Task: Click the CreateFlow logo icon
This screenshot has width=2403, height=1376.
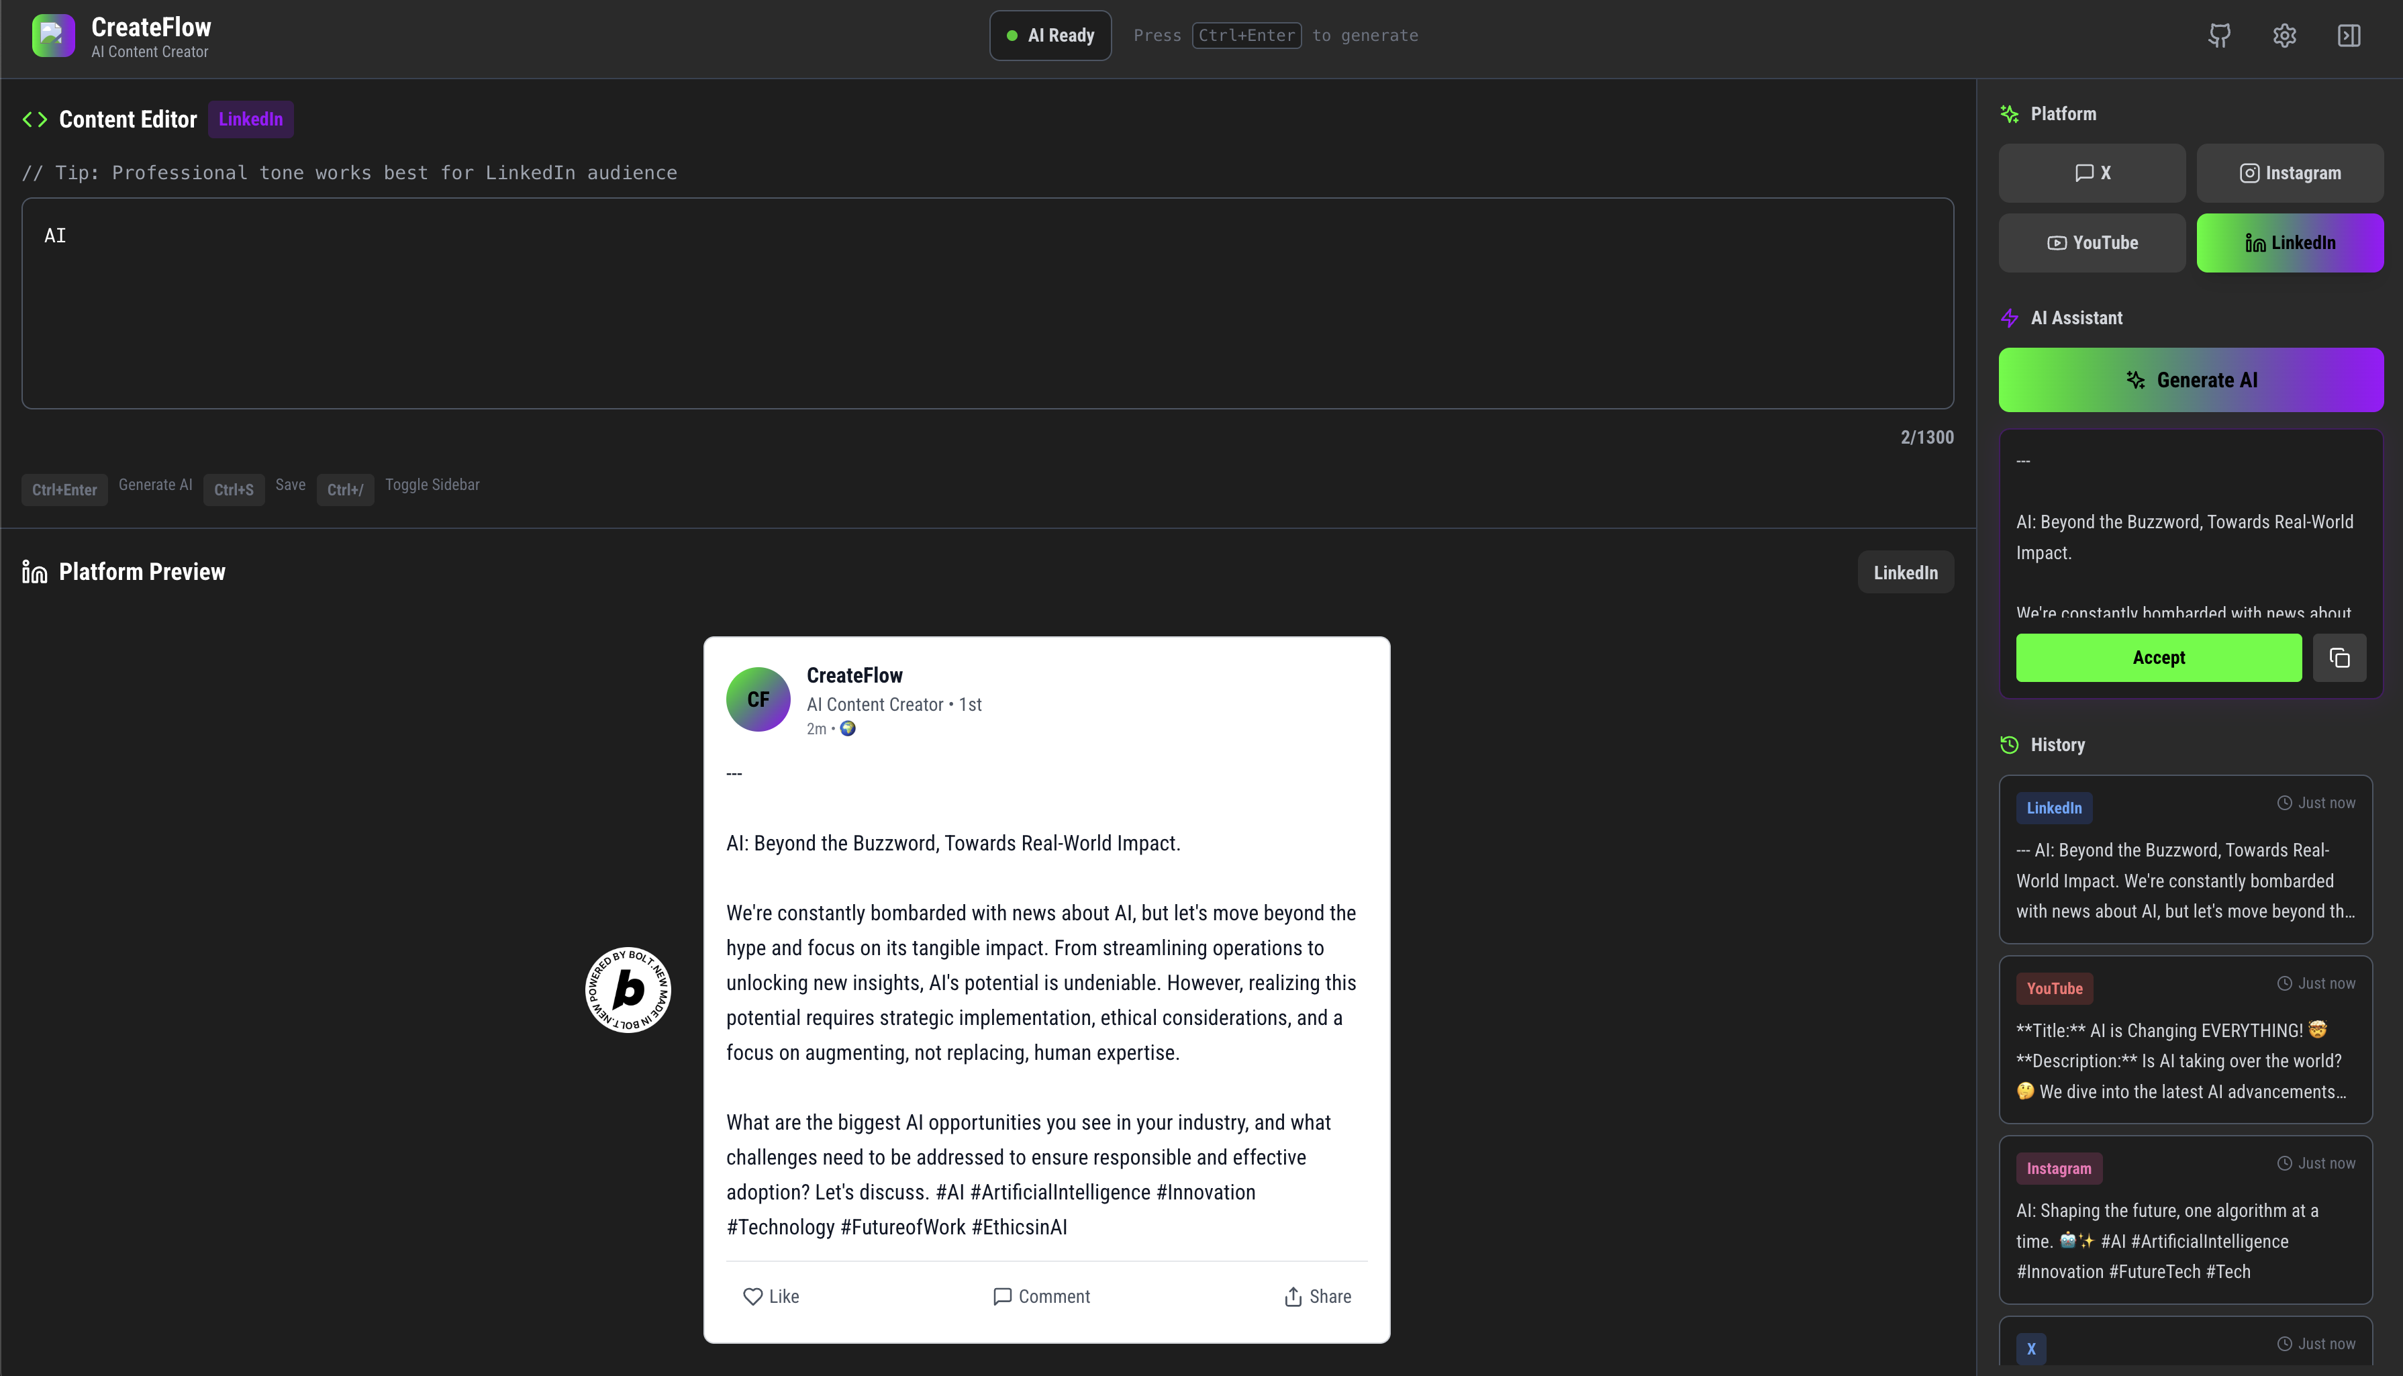Action: click(53, 36)
